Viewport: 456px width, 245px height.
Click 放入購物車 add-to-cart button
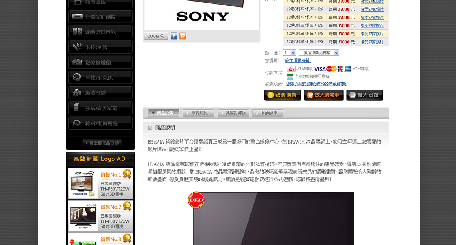[x=324, y=95]
